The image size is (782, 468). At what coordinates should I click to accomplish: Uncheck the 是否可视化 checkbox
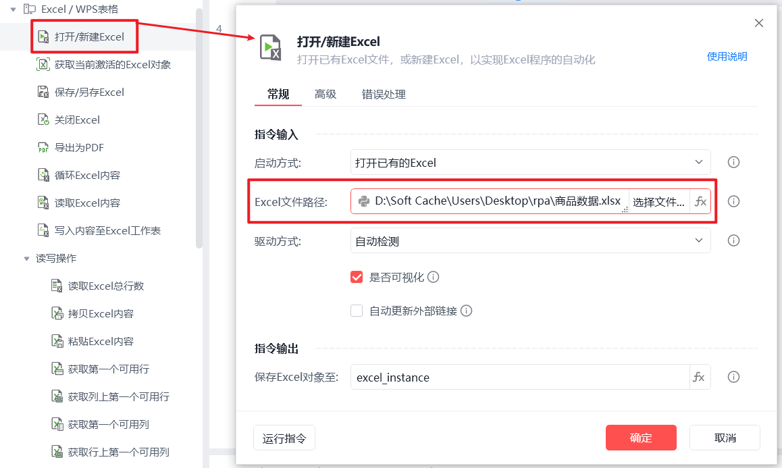tap(357, 277)
